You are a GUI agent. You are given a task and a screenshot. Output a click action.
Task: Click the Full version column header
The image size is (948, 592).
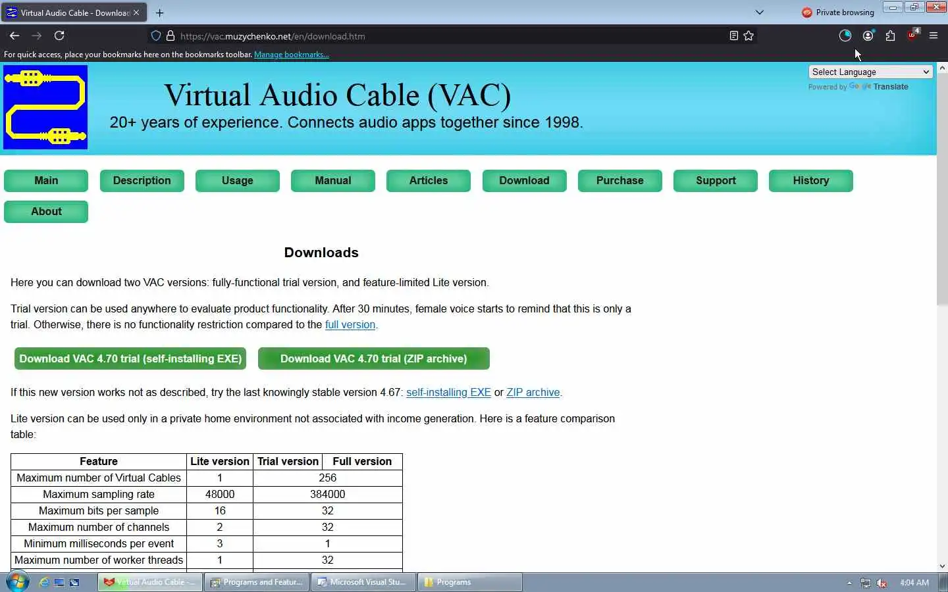coord(362,461)
